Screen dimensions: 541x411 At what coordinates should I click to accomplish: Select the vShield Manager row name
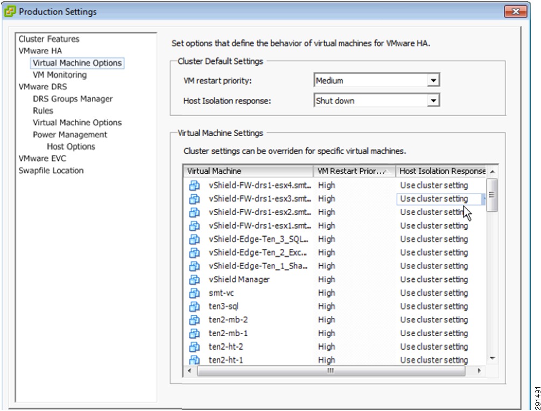point(239,280)
